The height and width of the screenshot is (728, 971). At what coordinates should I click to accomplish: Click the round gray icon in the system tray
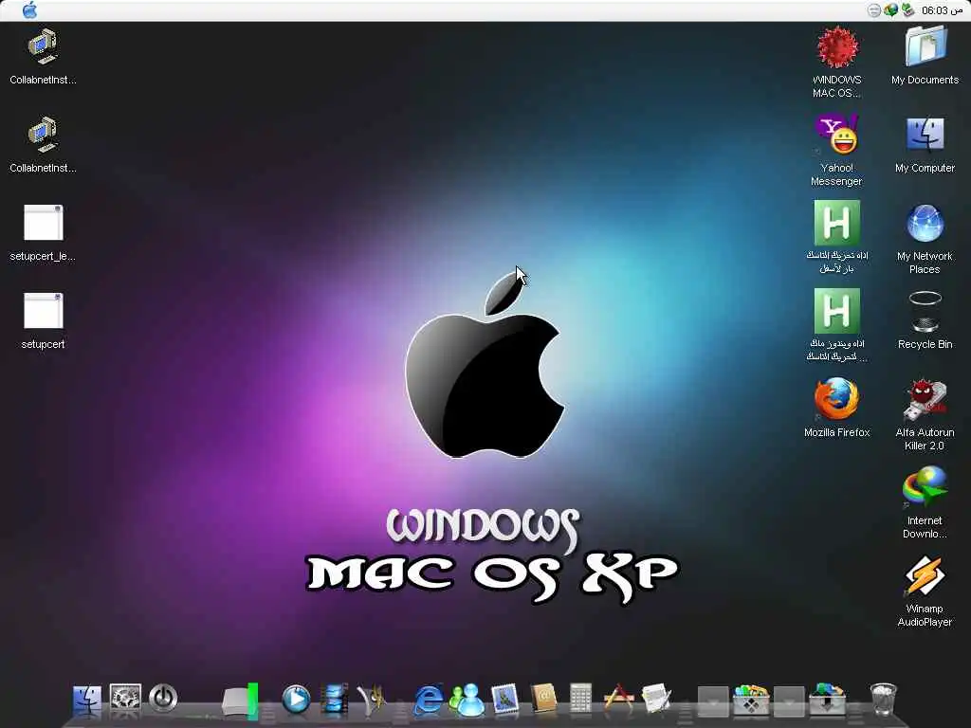click(873, 10)
